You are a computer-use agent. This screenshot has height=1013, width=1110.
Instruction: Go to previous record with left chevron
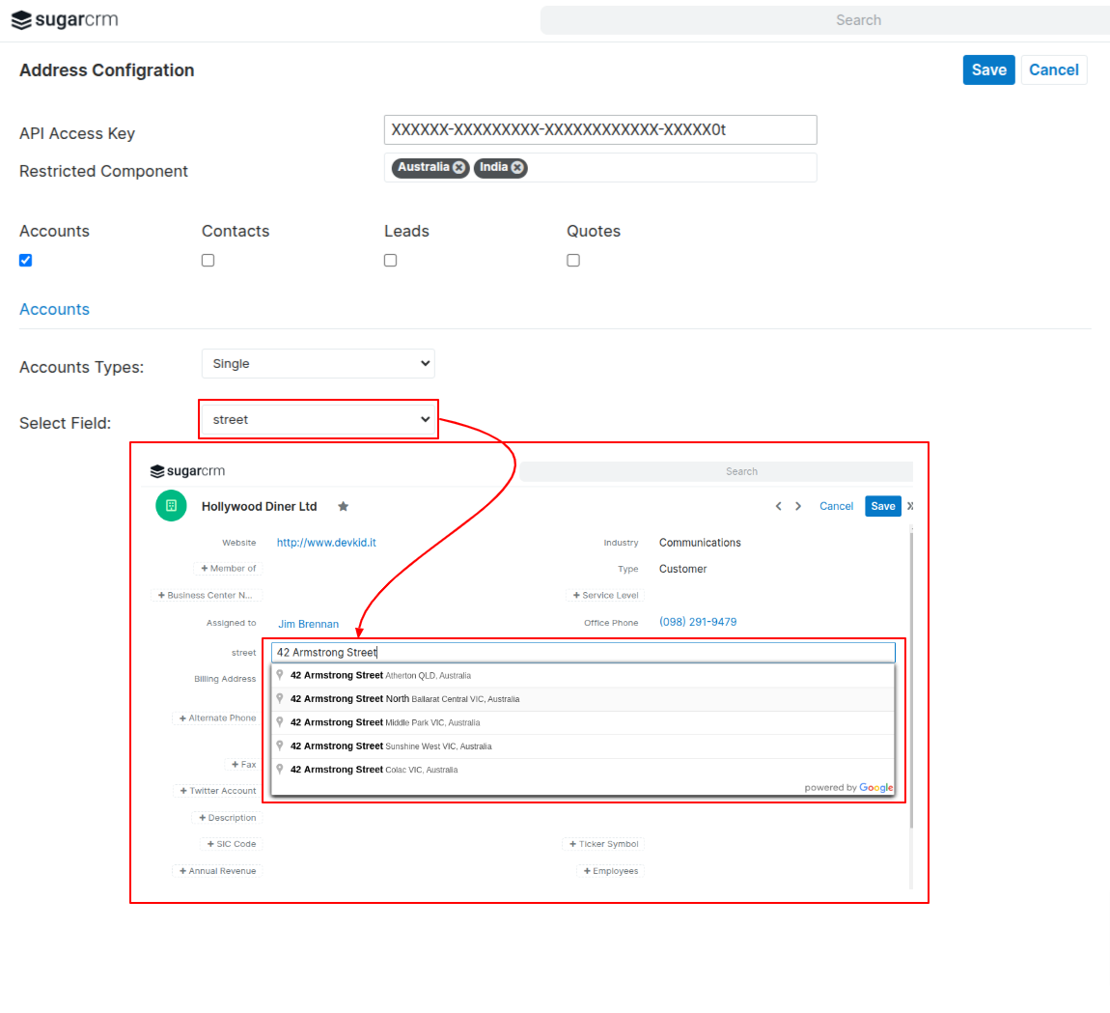click(779, 506)
